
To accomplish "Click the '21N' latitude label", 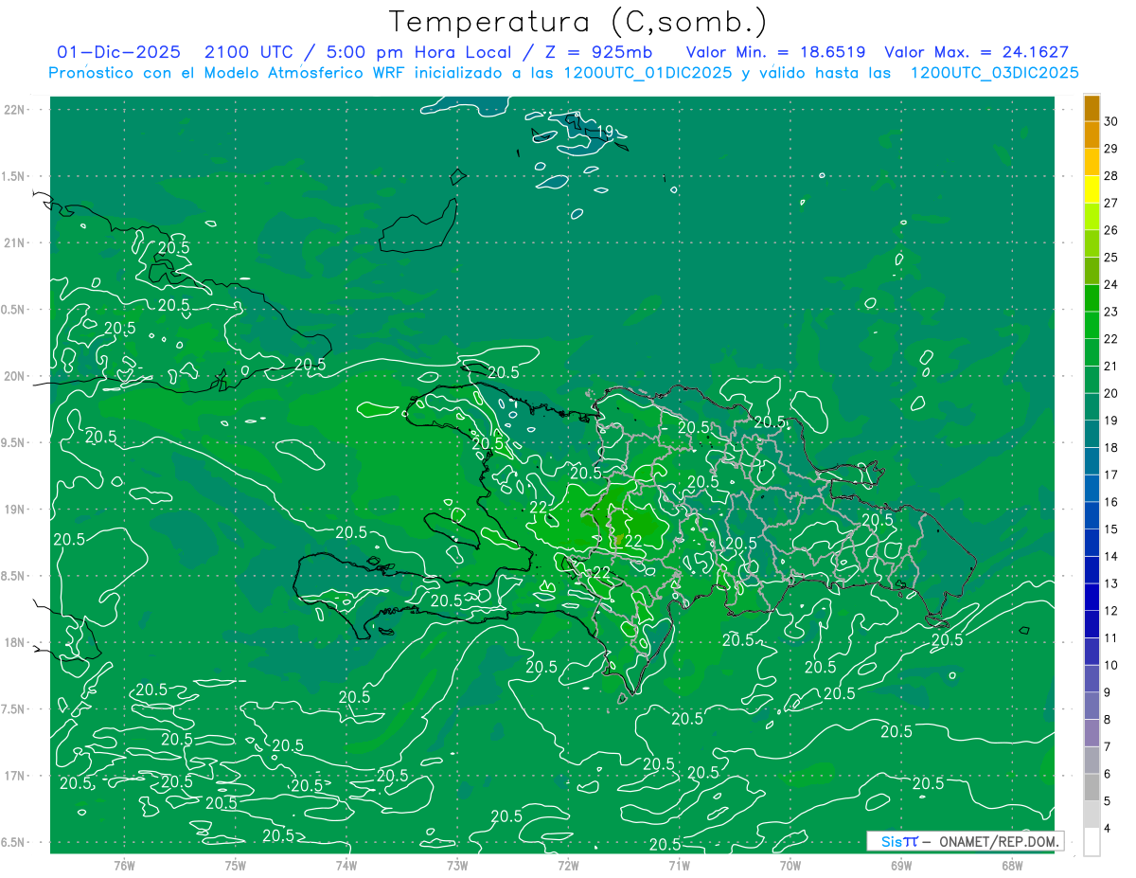I will click(16, 243).
